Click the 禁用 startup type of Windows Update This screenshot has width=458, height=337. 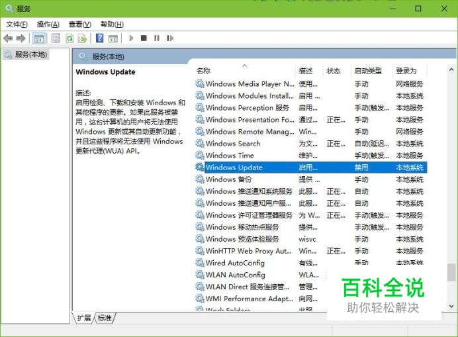(x=361, y=168)
